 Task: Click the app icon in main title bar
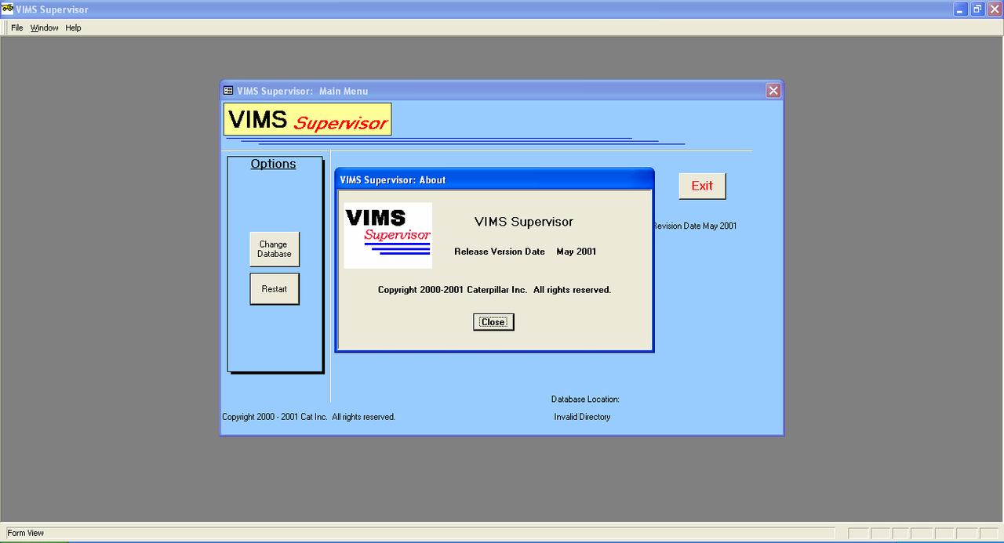pos(8,9)
